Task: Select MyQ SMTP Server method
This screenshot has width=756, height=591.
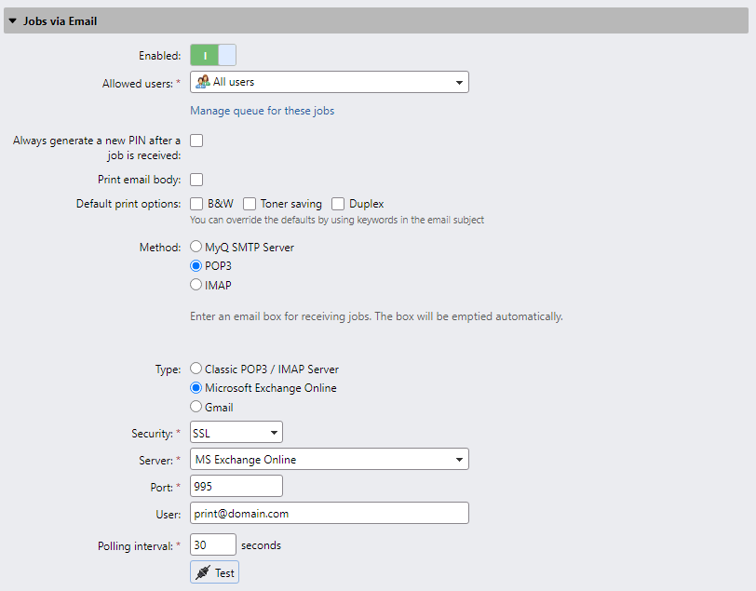Action: 196,247
